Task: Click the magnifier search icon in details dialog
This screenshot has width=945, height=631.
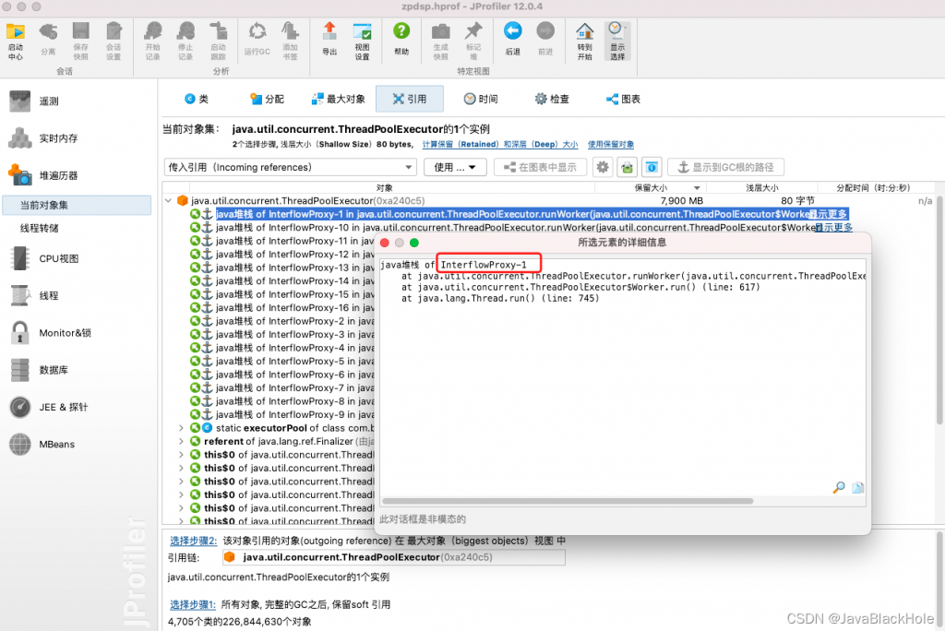Action: 838,487
